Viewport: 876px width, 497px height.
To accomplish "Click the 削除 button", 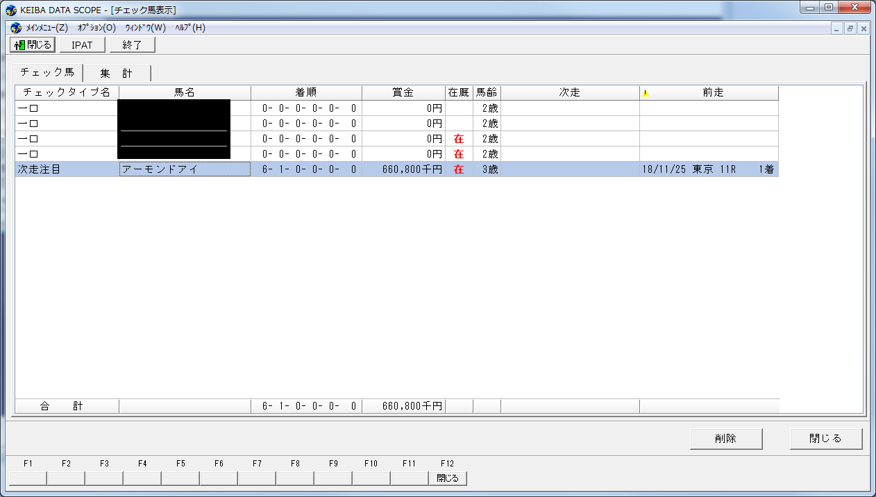I will tap(726, 439).
